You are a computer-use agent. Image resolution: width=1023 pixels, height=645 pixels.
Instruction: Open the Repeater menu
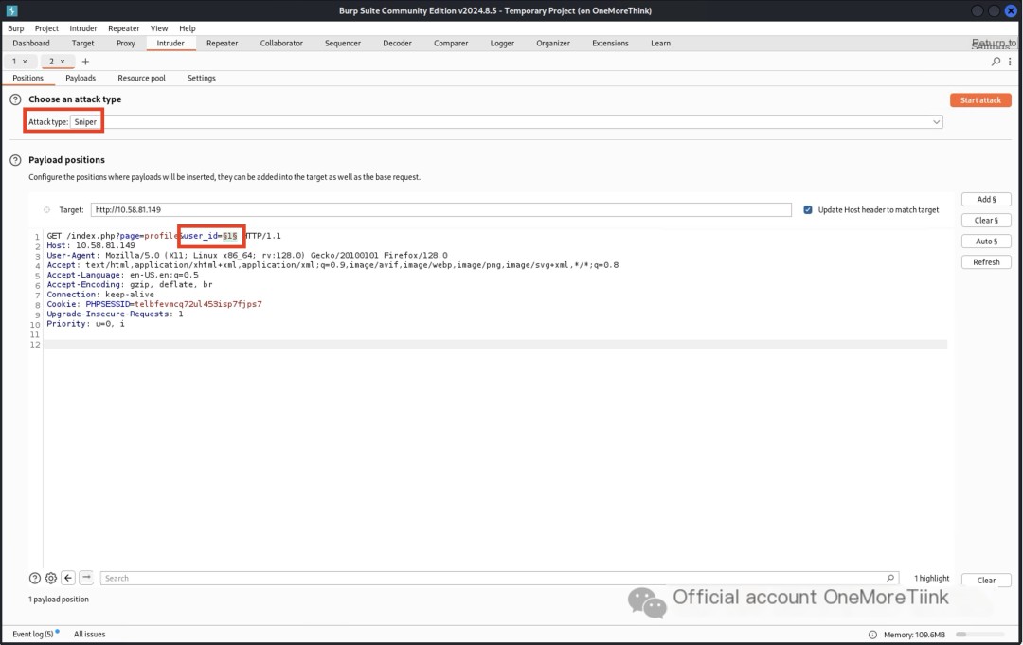click(124, 28)
